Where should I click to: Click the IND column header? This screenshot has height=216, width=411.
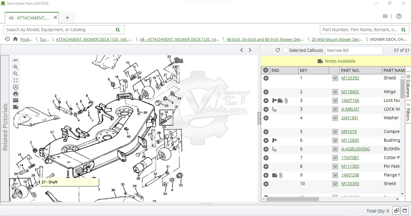pyautogui.click(x=284, y=70)
